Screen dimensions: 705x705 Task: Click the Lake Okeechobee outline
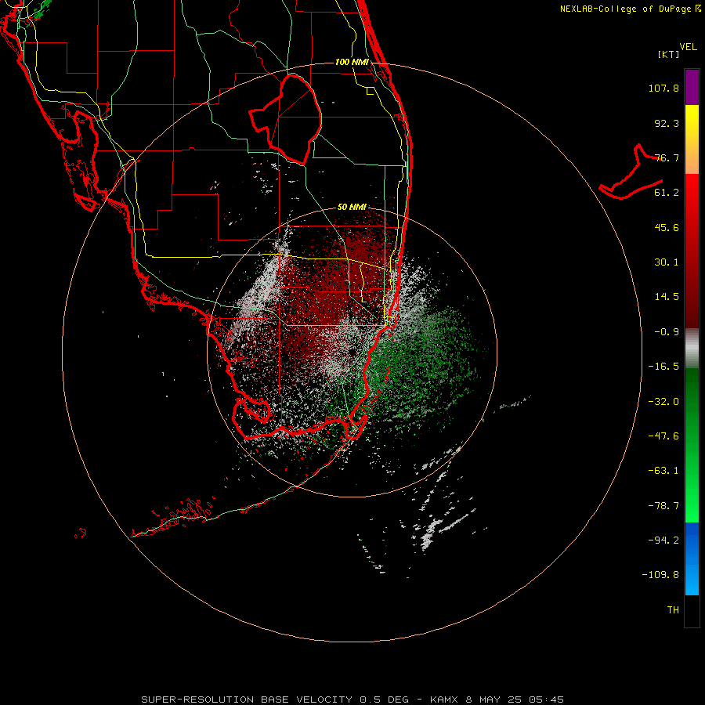click(285, 119)
